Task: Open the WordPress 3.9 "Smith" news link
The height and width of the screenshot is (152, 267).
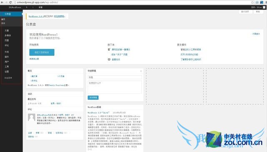Action: 98,113
